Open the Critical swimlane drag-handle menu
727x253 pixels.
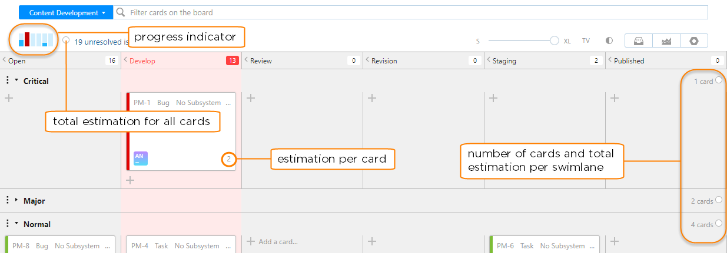7,81
